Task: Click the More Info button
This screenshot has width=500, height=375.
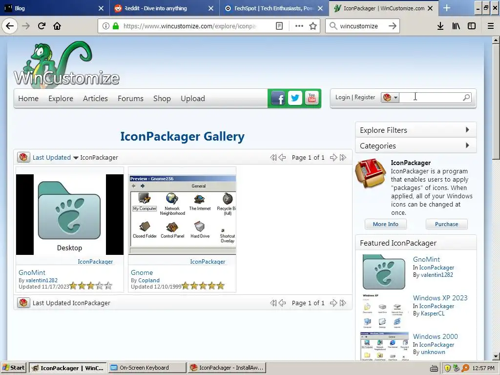Action: point(386,224)
